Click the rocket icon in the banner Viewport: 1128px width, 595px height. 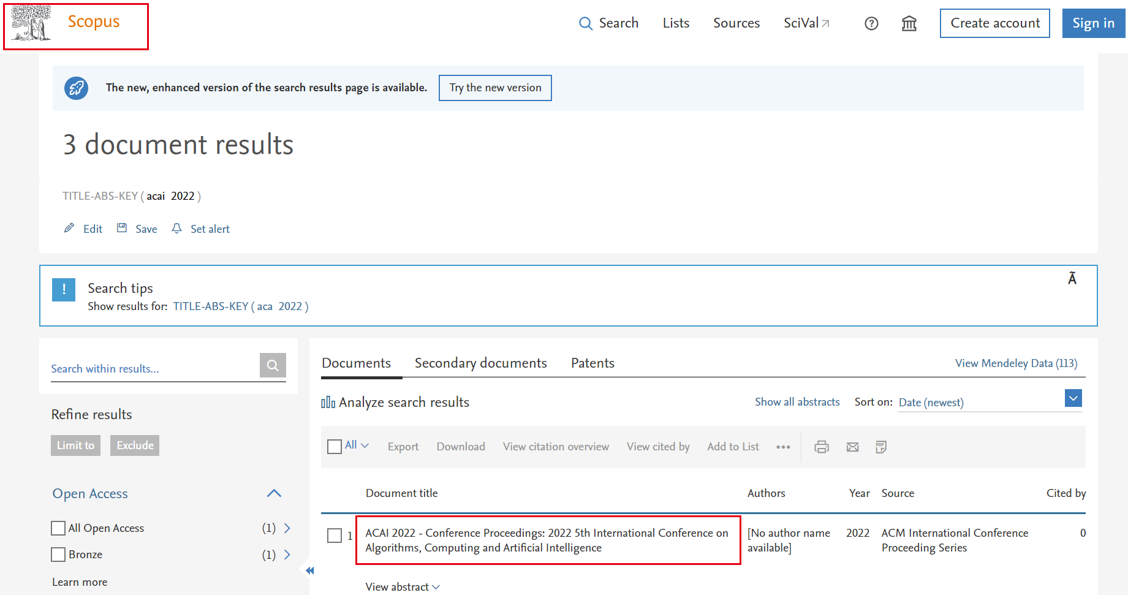click(77, 88)
